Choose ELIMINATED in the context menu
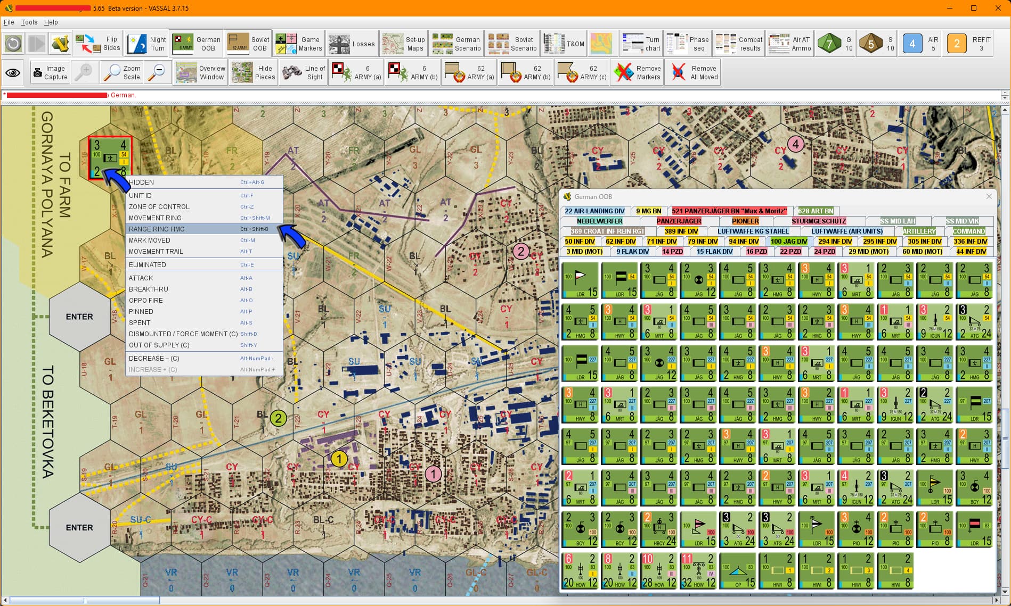 147,264
